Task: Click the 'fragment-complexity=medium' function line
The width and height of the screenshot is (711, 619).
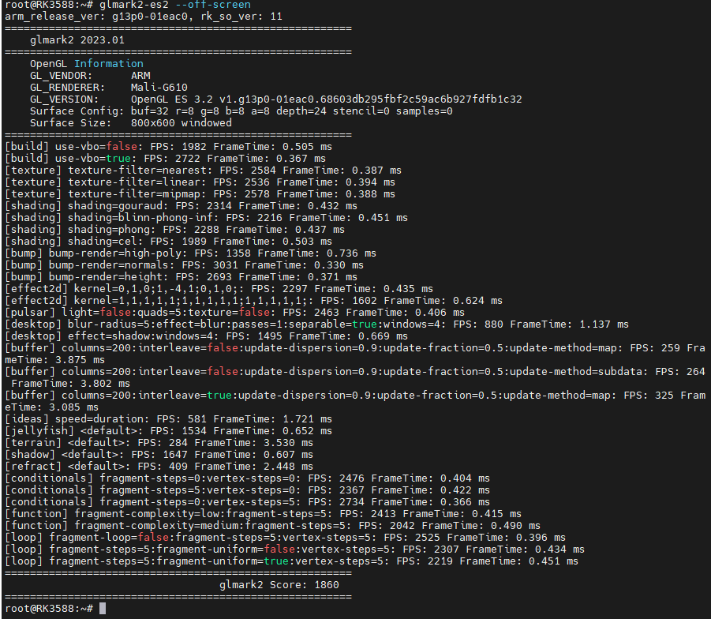Action: tap(273, 525)
